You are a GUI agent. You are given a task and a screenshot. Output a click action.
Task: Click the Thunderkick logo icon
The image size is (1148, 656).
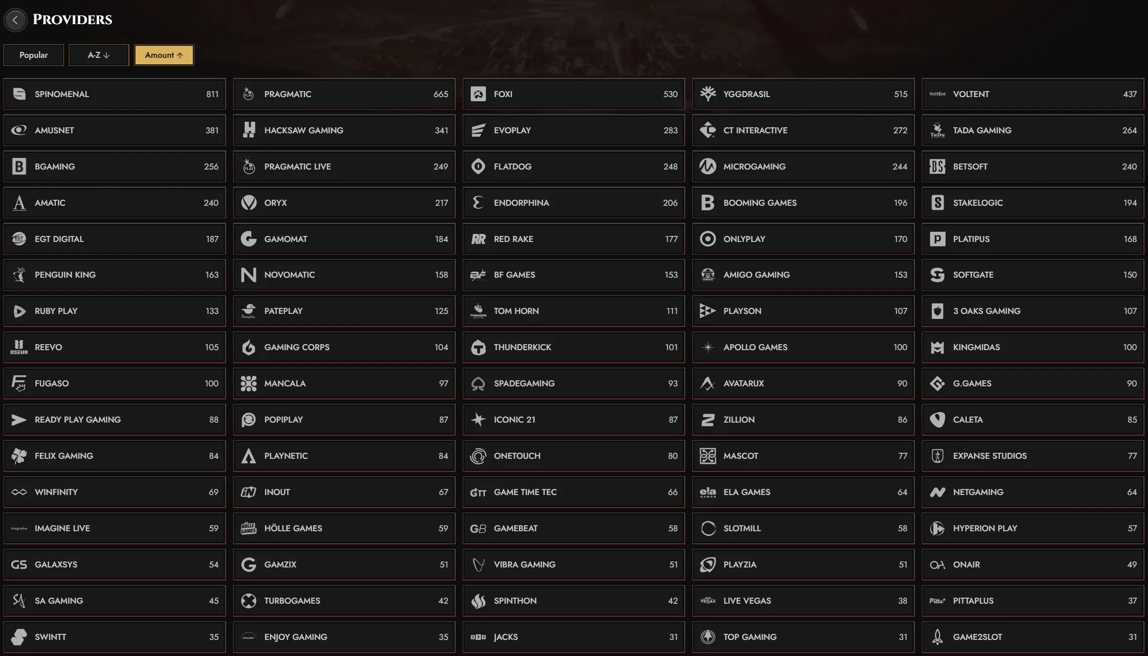coord(478,347)
